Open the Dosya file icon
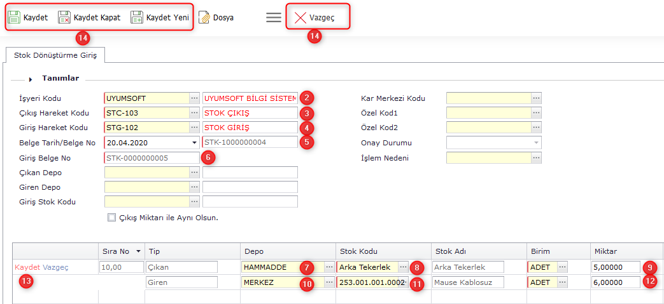This screenshot has height=304, width=664. point(204,18)
